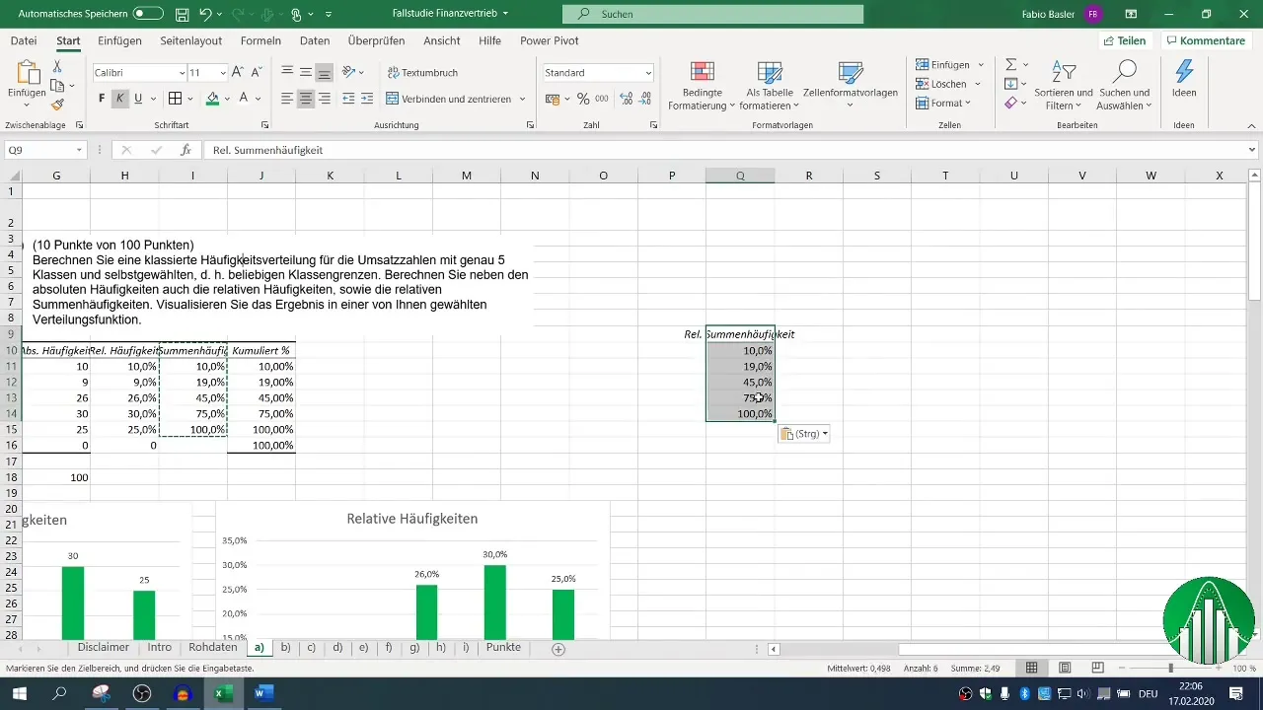Click the insert function fx icon
Viewport: 1263px width, 710px height.
[x=186, y=150]
